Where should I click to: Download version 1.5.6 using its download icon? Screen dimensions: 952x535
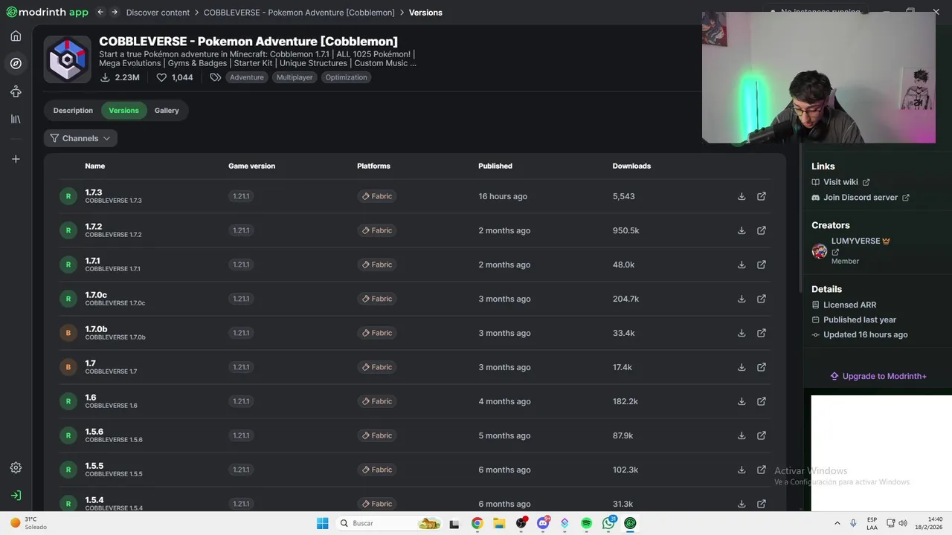click(x=742, y=435)
